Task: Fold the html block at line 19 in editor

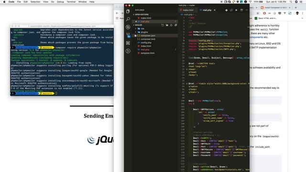Action: (187, 69)
